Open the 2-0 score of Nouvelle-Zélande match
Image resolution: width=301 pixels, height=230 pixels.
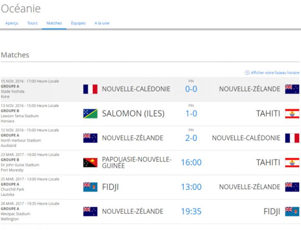[x=191, y=138]
